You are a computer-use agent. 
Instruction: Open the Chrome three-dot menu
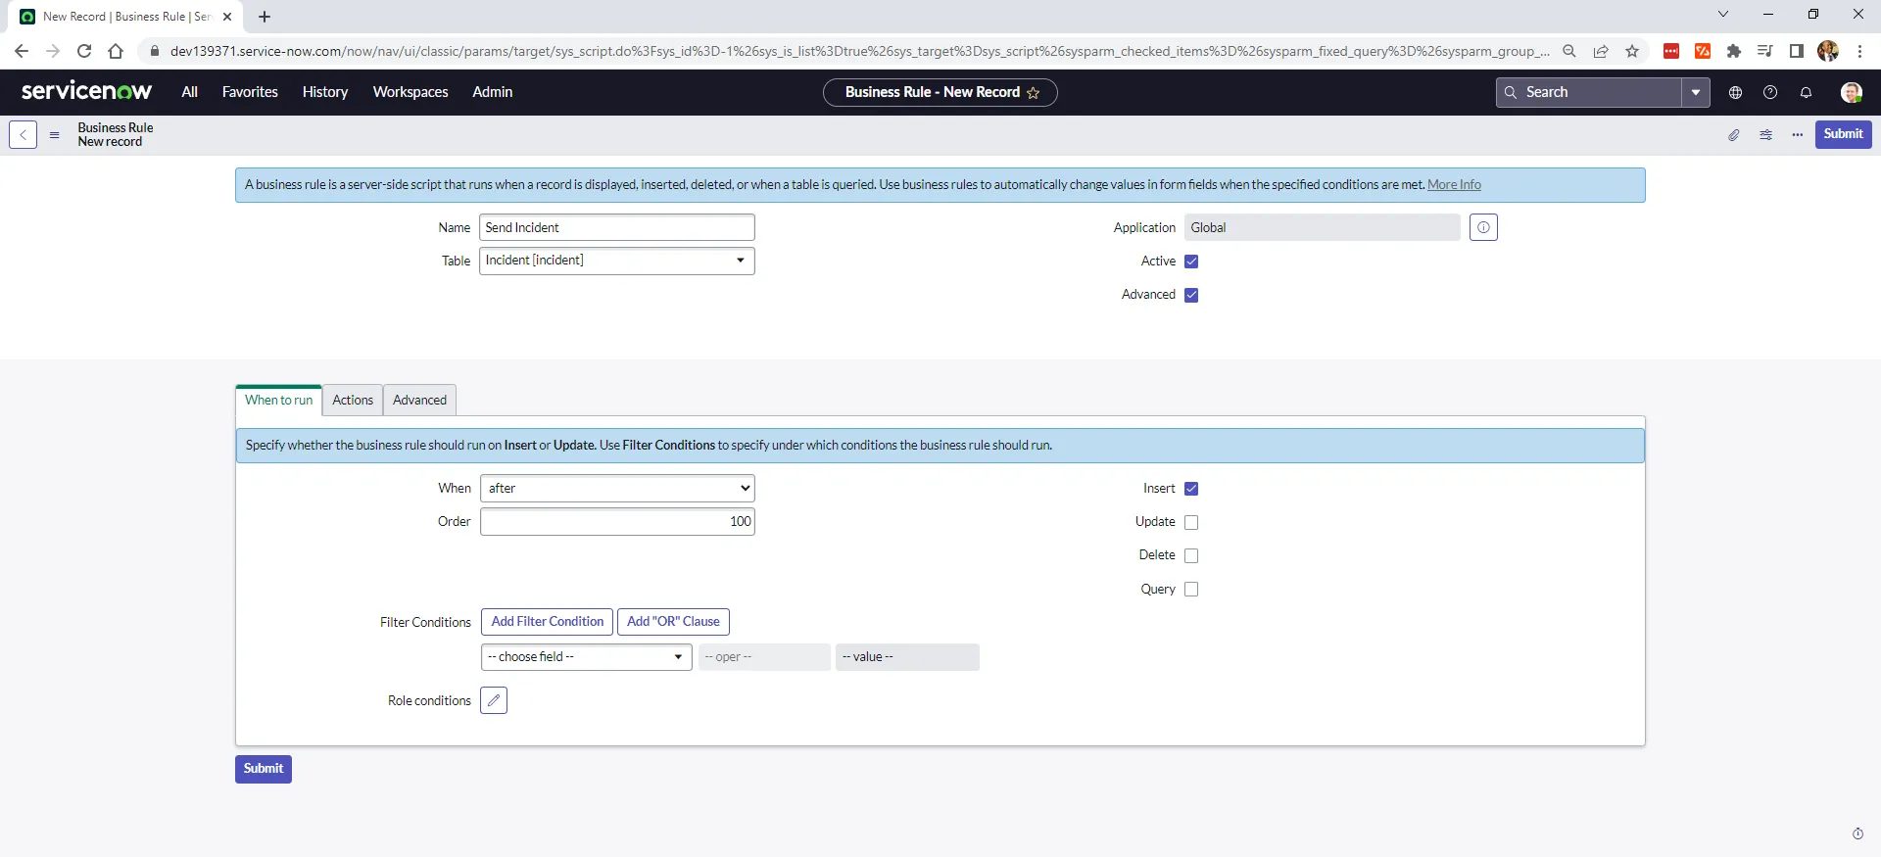pyautogui.click(x=1859, y=51)
